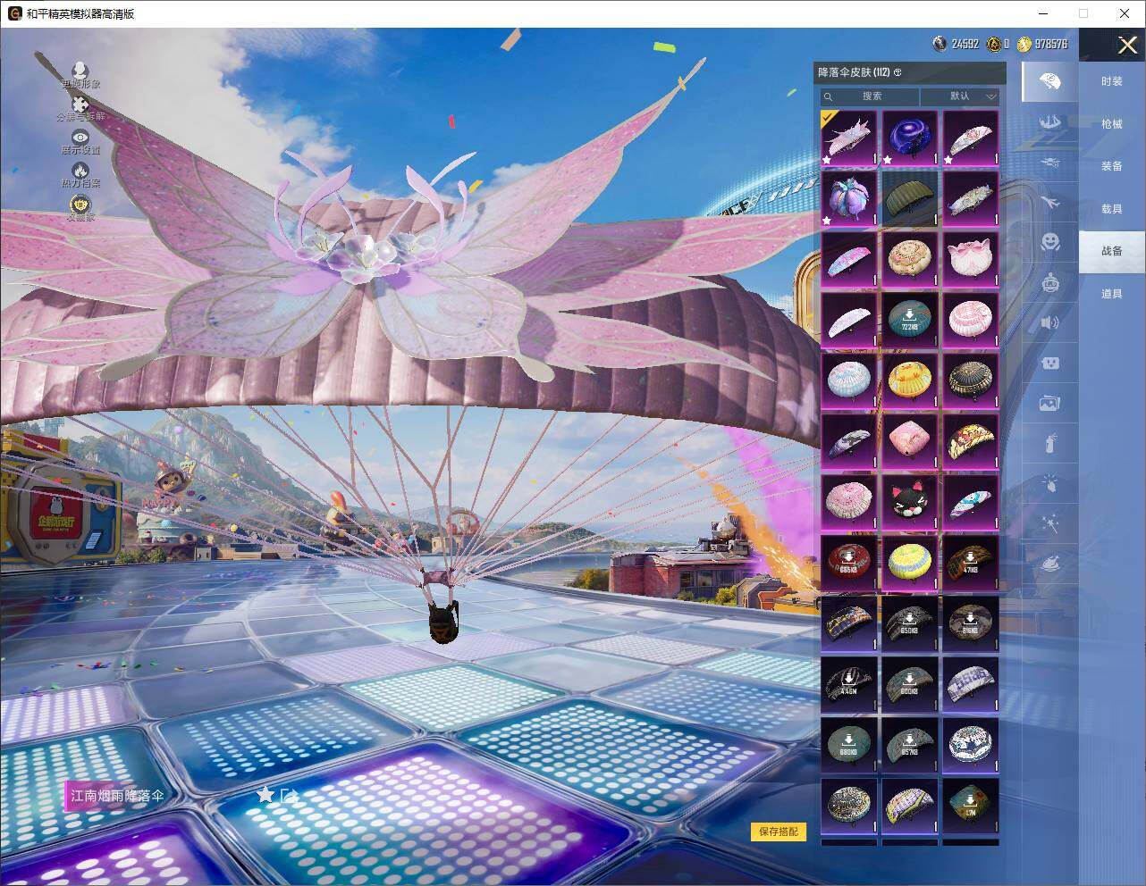Download the 665KB red parachute skin

(x=849, y=563)
